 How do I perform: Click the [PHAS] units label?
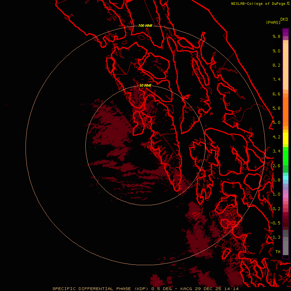(273, 22)
